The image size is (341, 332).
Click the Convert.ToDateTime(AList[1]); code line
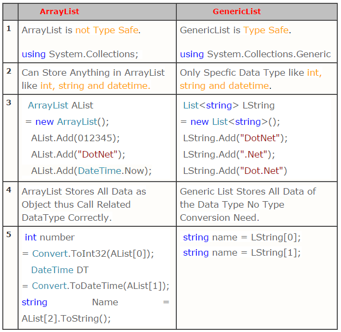[x=95, y=286]
